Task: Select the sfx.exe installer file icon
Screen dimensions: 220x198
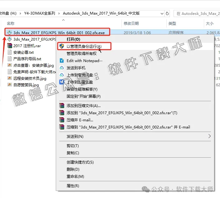Action: (x=9, y=32)
